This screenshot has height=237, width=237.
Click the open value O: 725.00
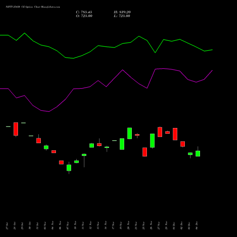click(x=84, y=16)
